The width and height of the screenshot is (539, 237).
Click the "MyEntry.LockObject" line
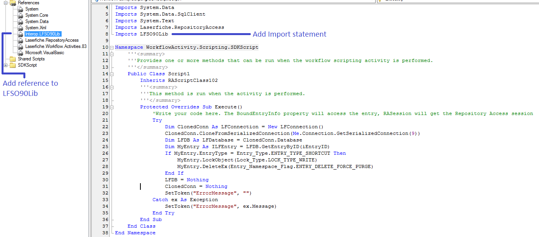[x=247, y=160]
